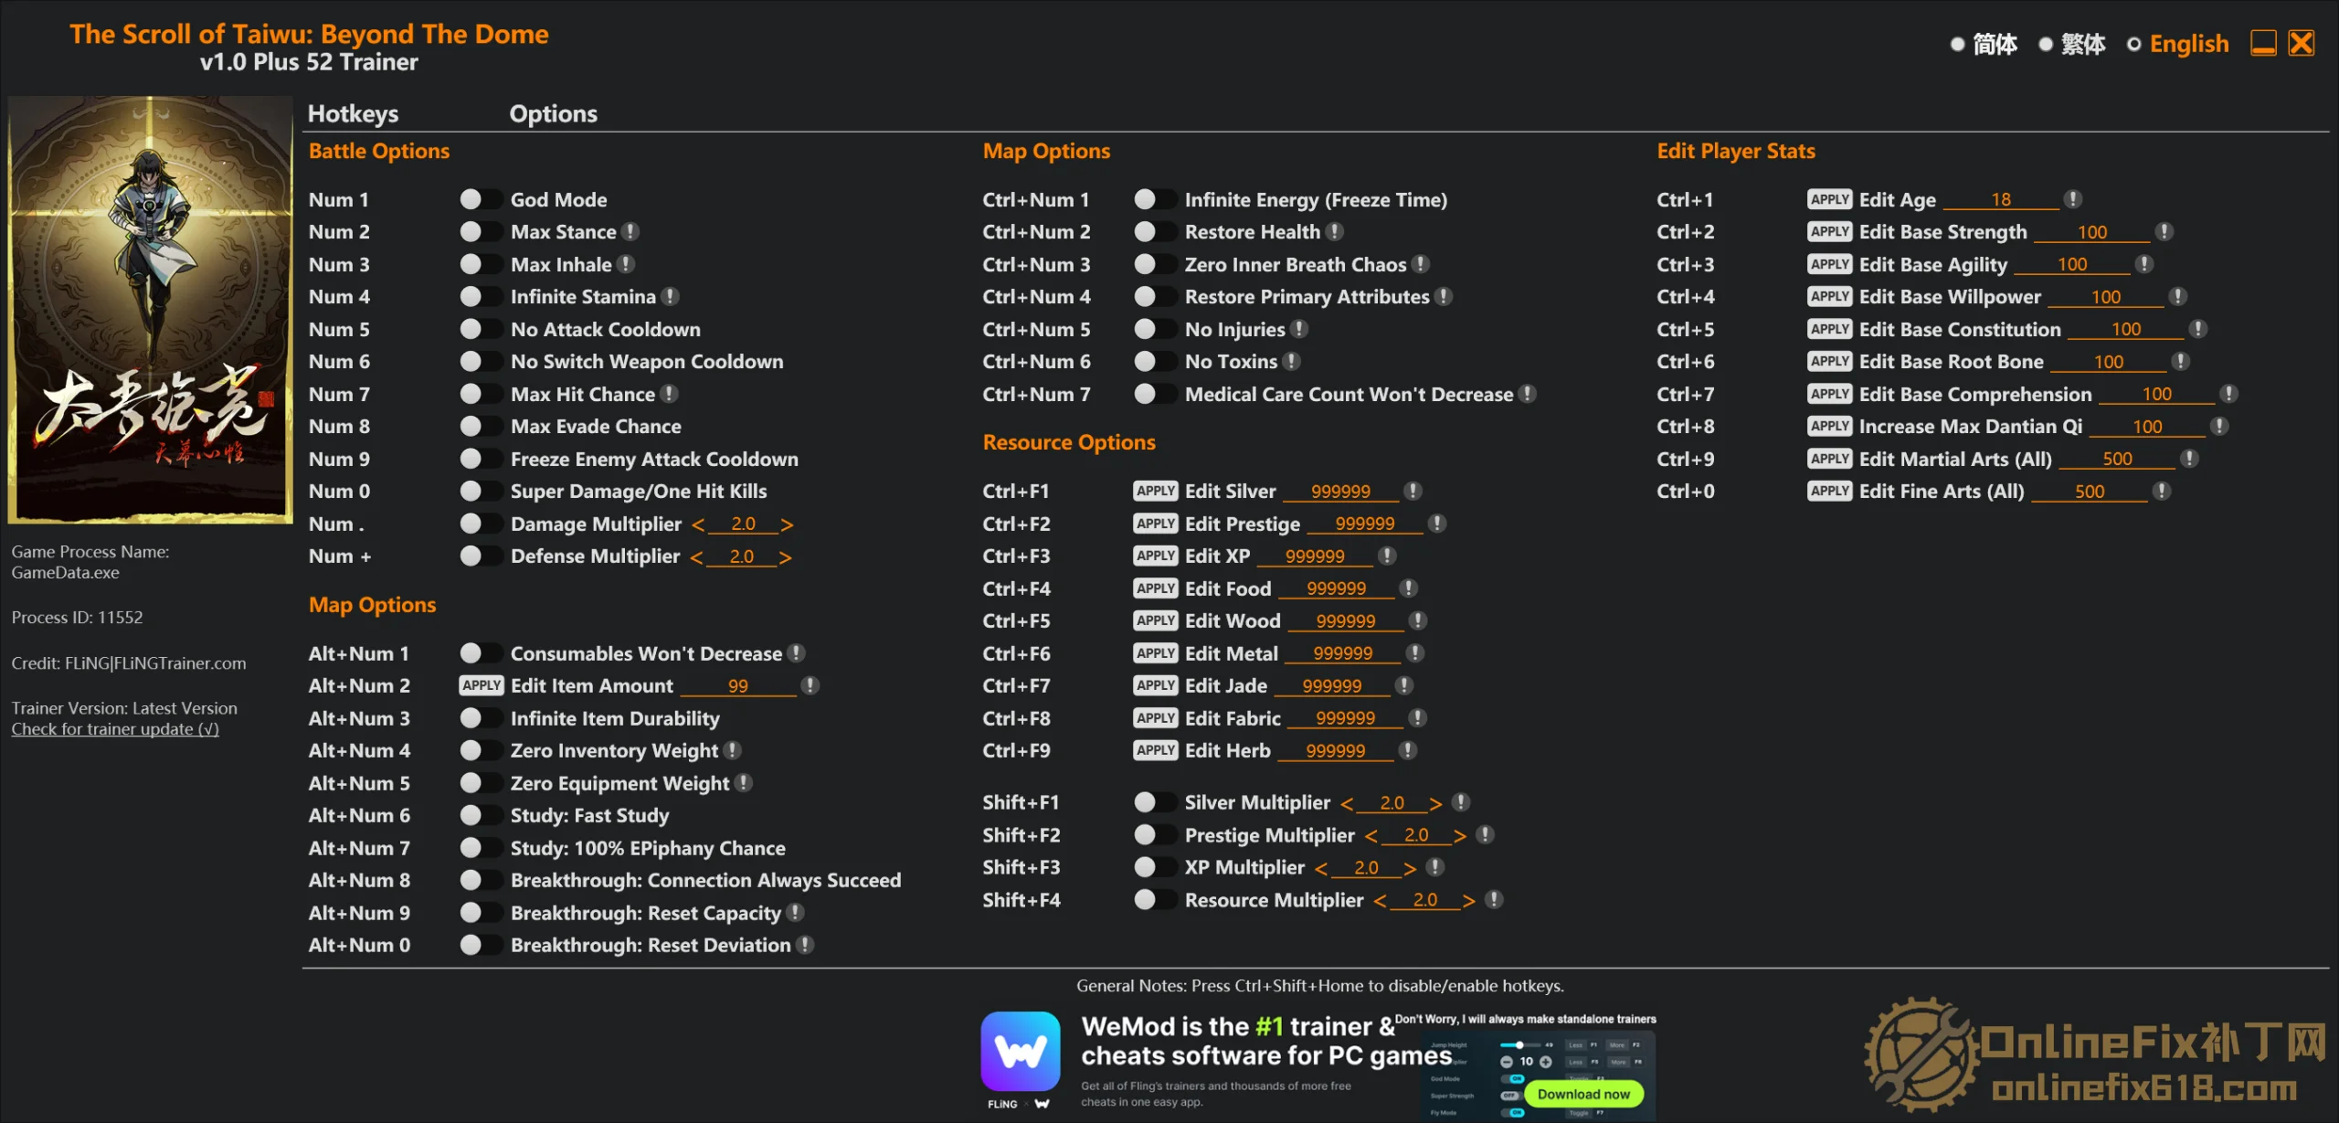Decrease XP Multiplier with left arrow
The height and width of the screenshot is (1123, 2339).
click(1321, 868)
